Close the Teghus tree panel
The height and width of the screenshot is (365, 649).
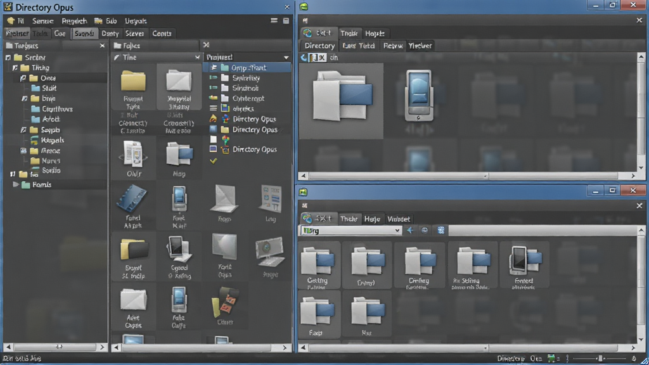(x=102, y=46)
